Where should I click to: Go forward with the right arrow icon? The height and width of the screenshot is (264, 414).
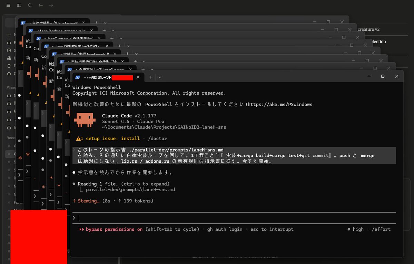[51, 5]
